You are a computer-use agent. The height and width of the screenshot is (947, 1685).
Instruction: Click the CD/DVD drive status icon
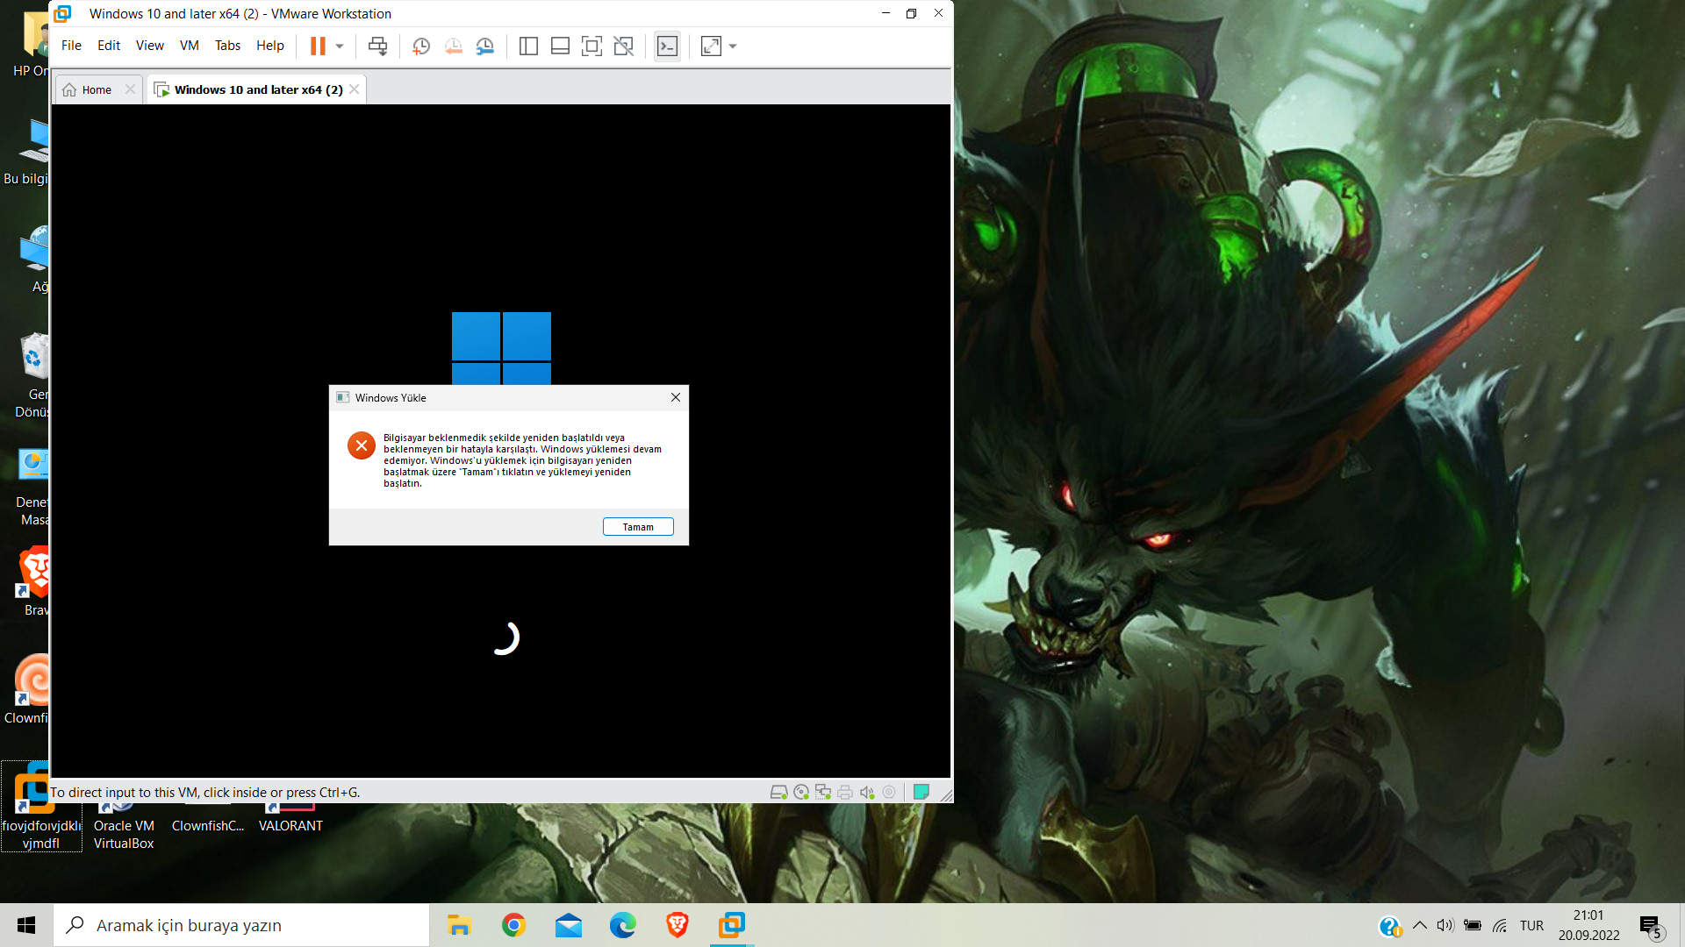click(x=800, y=792)
